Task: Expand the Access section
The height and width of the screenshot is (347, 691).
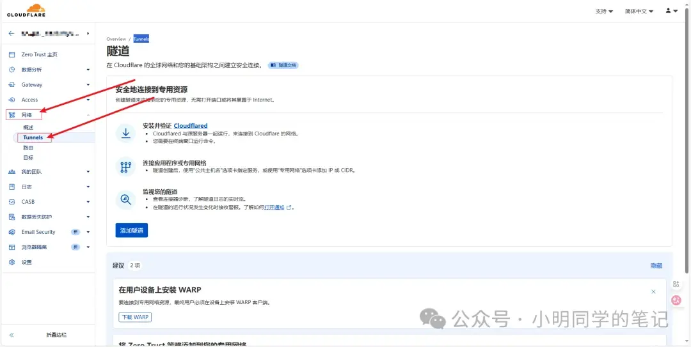Action: (88, 100)
